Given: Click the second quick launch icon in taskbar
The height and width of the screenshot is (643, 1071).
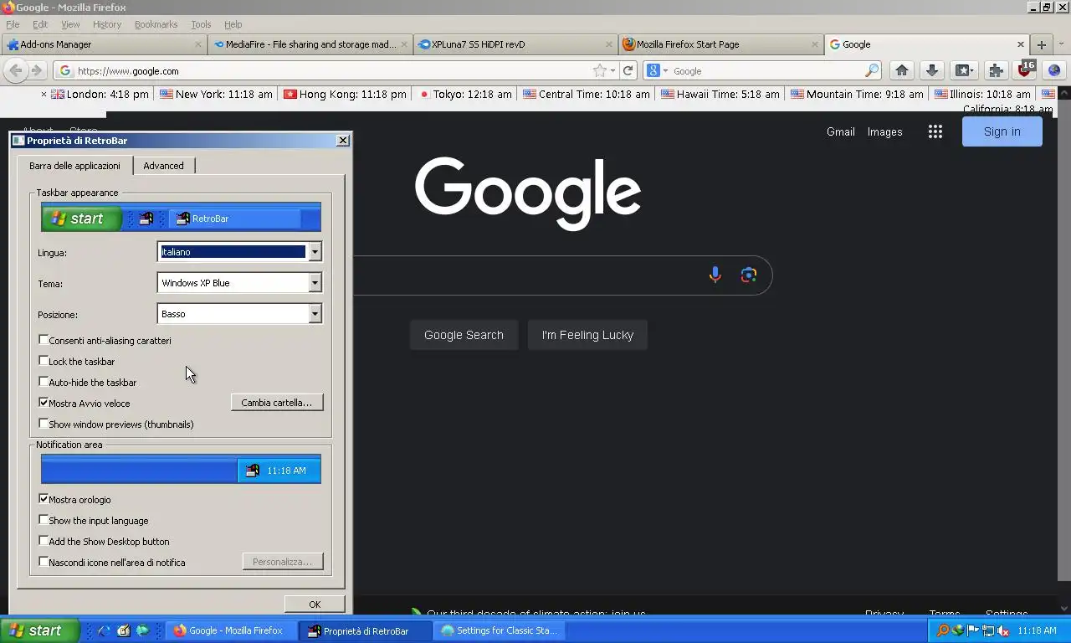Looking at the screenshot, I should 123,630.
